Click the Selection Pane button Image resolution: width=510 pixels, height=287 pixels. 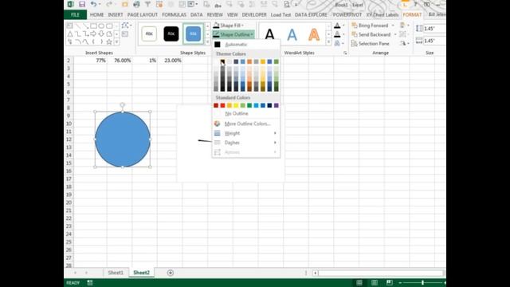370,43
